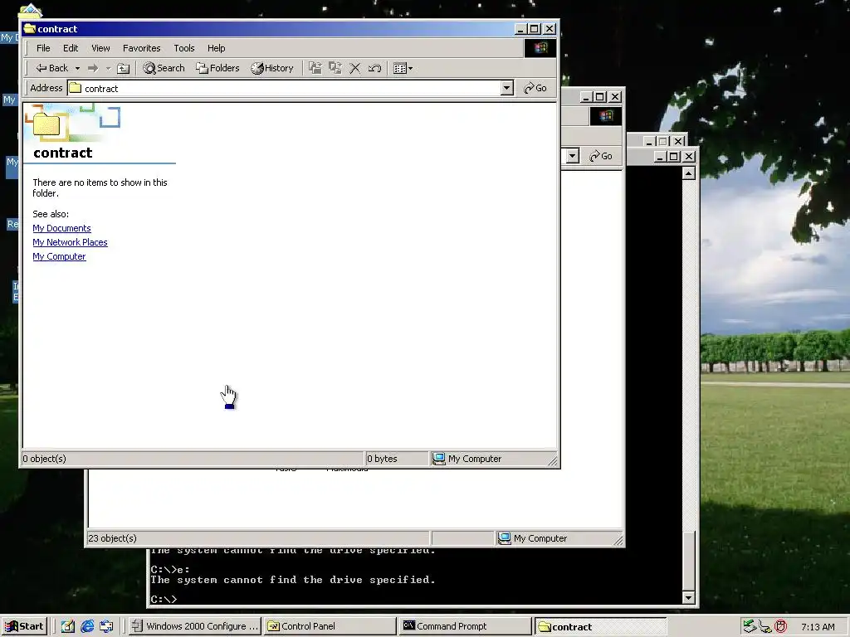Image resolution: width=850 pixels, height=637 pixels.
Task: Click the '0 bytes' status bar entry
Action: tap(382, 459)
